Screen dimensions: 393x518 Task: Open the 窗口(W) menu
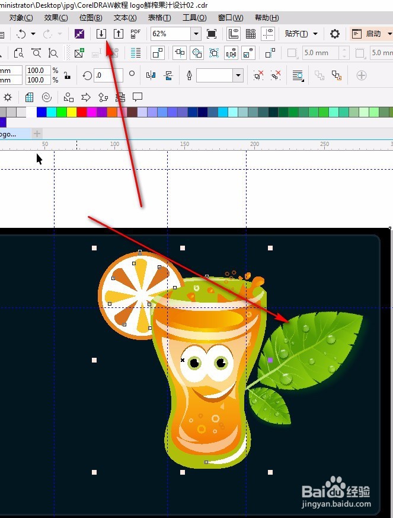[231, 18]
